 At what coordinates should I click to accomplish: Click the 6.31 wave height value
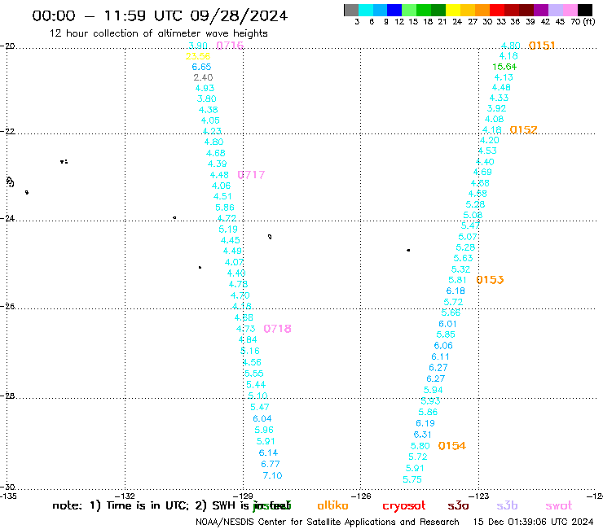click(422, 435)
